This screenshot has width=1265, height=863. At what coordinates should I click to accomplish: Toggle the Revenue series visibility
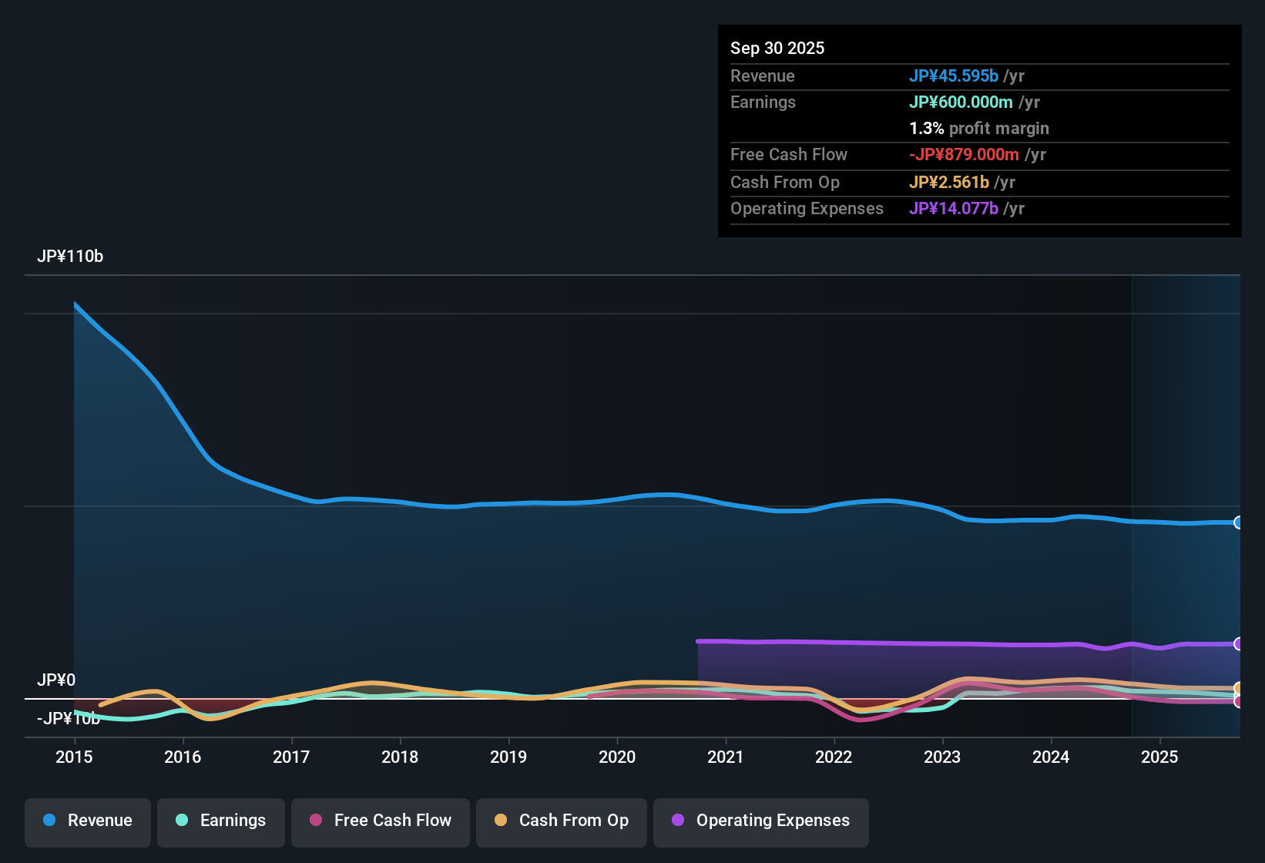tap(87, 821)
